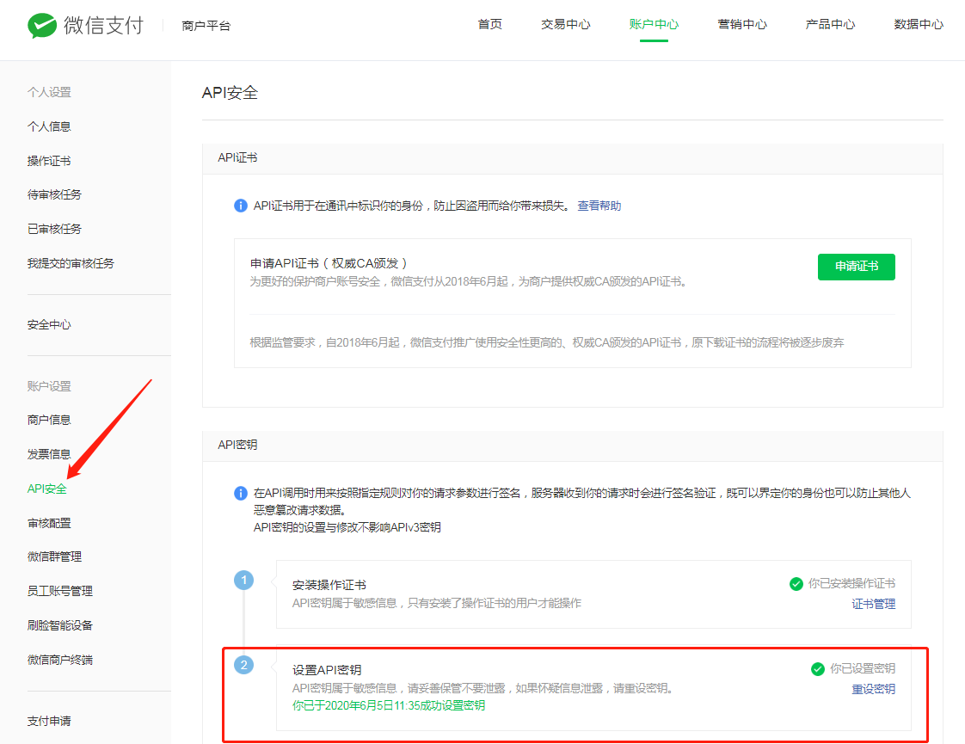Image resolution: width=965 pixels, height=744 pixels.
Task: Go to 已审核任务 in the sidebar
Action: point(54,229)
